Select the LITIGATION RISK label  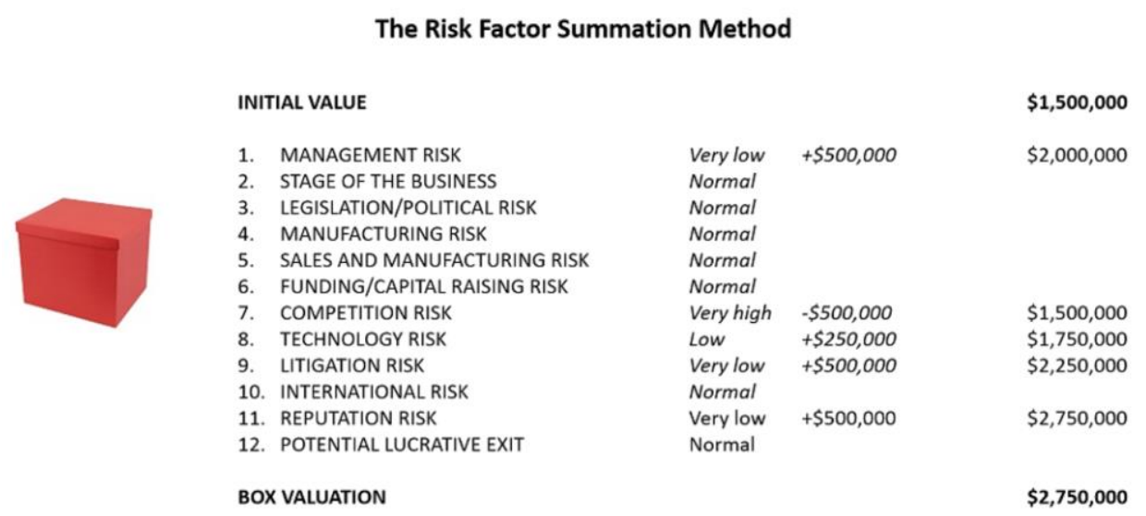click(352, 366)
